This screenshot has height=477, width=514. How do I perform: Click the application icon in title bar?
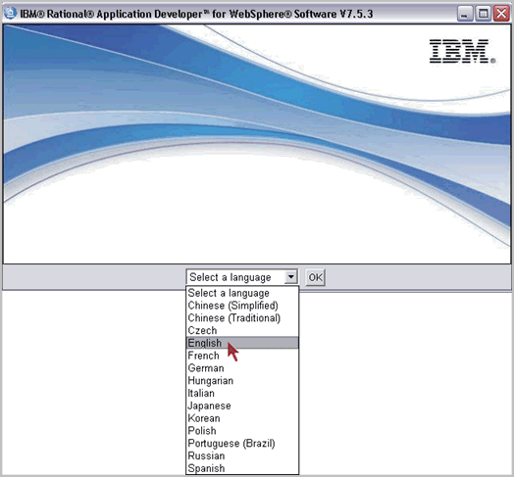pyautogui.click(x=10, y=13)
